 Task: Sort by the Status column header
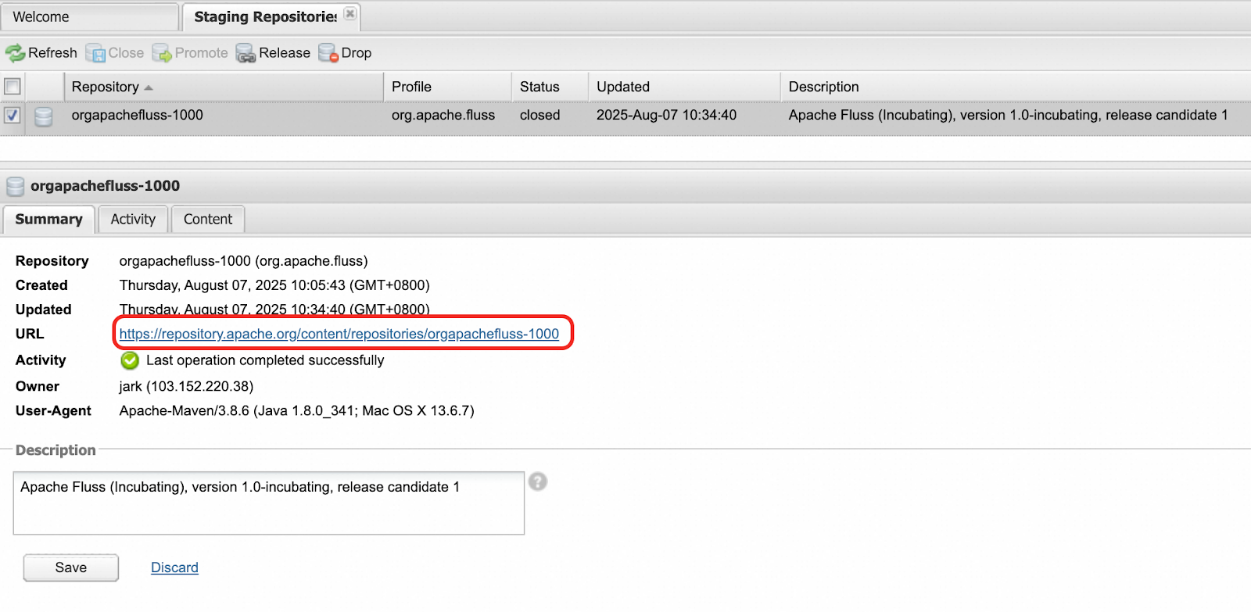(x=539, y=87)
